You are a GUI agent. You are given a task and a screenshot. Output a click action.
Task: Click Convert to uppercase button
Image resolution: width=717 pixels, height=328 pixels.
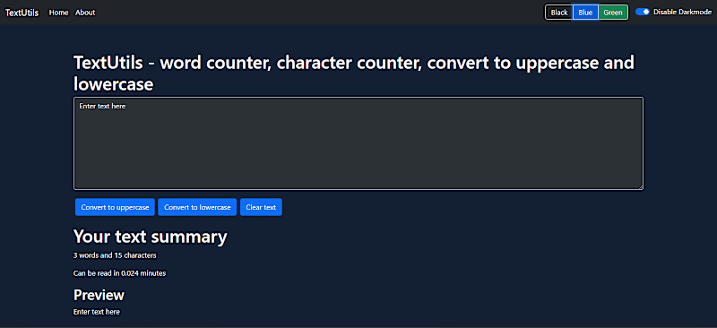coord(116,207)
